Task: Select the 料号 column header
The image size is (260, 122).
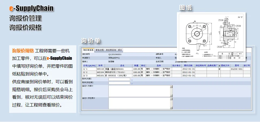Action: tap(101, 65)
